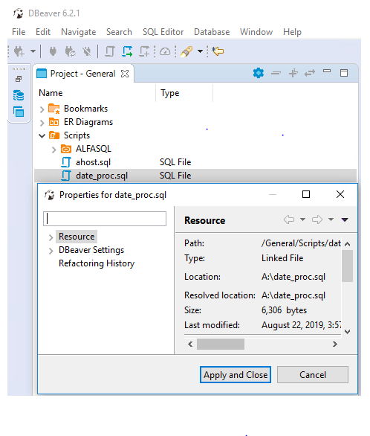Select Refactoring History page
This screenshot has height=436, width=370.
pyautogui.click(x=97, y=263)
